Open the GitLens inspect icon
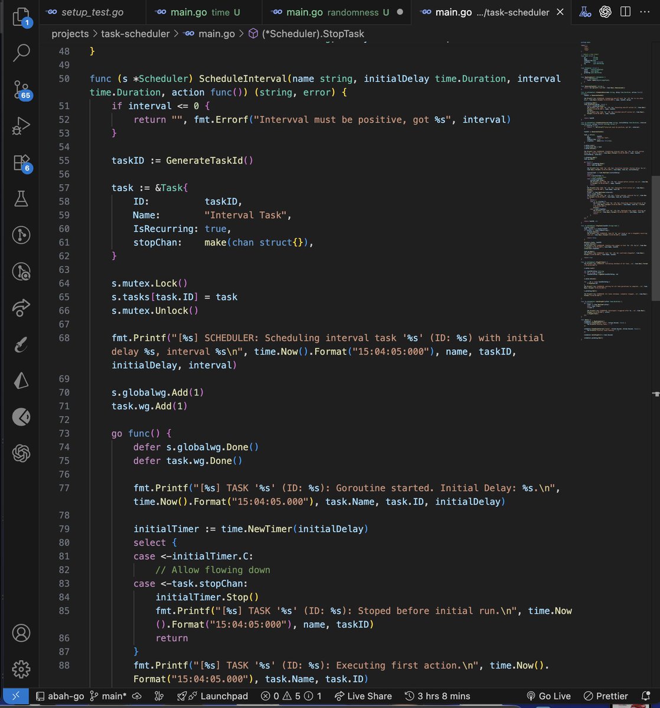 tap(21, 271)
